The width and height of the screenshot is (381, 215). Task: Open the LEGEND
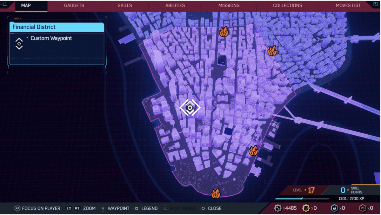[x=150, y=208]
